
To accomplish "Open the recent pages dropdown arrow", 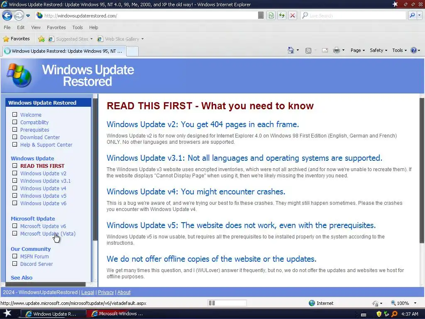I will pyautogui.click(x=28, y=16).
